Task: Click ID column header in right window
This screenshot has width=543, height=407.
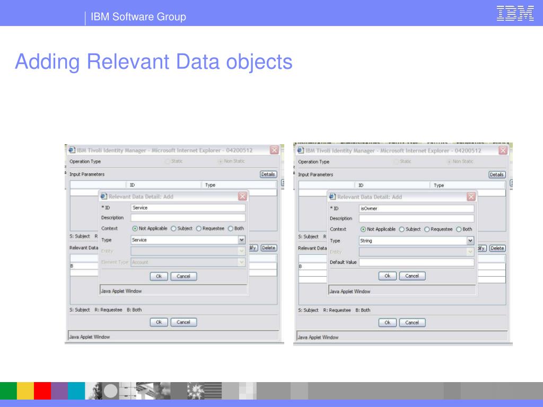Action: pos(392,185)
